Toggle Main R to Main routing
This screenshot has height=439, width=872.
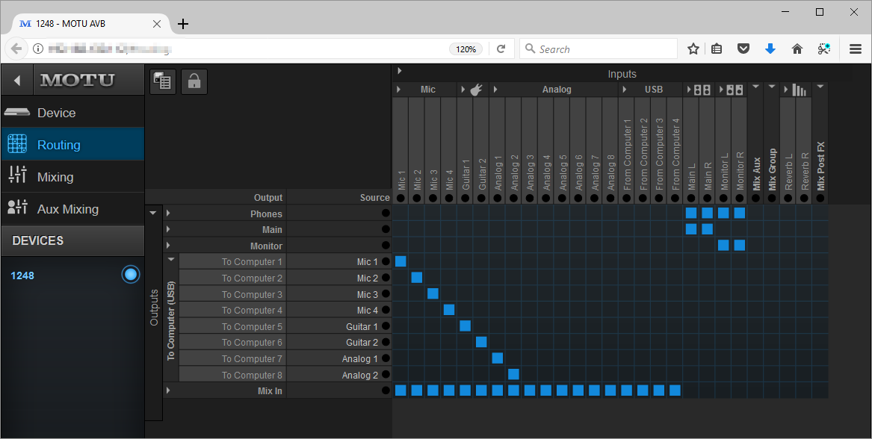(708, 229)
